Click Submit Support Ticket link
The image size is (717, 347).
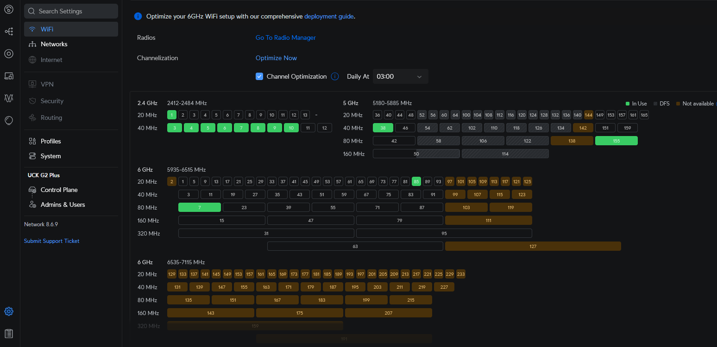click(x=52, y=241)
